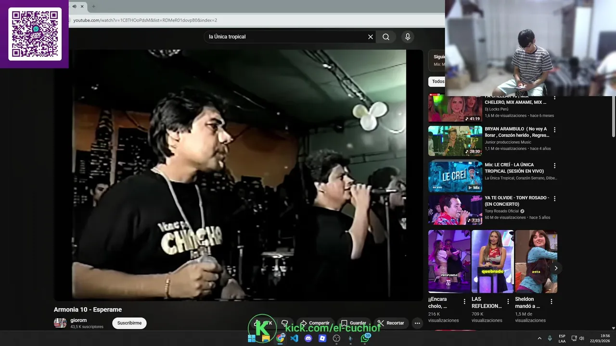Select the Todos filter chip
Image resolution: width=616 pixels, height=346 pixels.
pos(437,81)
